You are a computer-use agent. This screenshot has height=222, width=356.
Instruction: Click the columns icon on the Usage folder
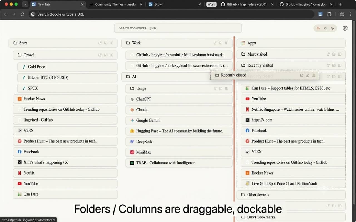[227, 89]
